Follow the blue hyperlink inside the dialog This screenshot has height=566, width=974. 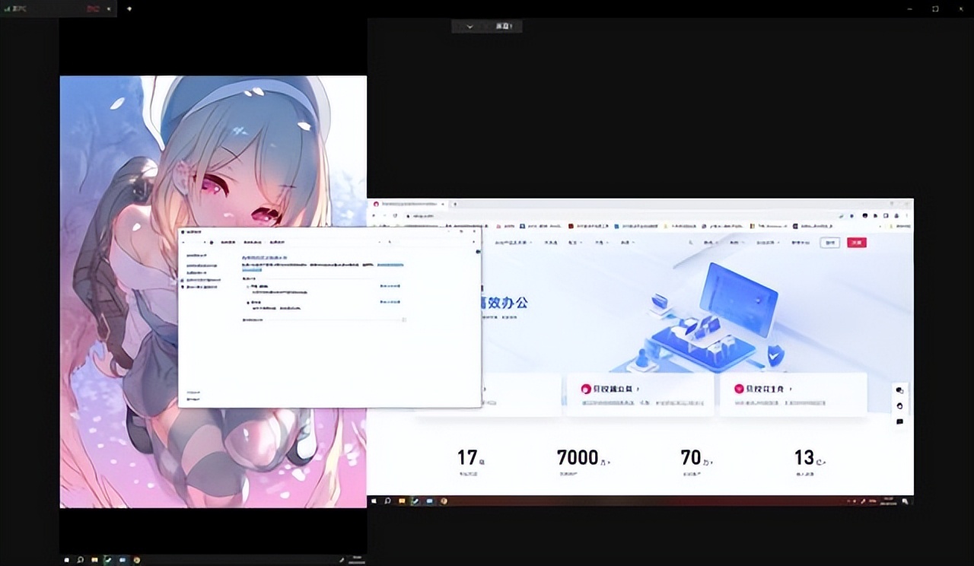click(x=390, y=266)
